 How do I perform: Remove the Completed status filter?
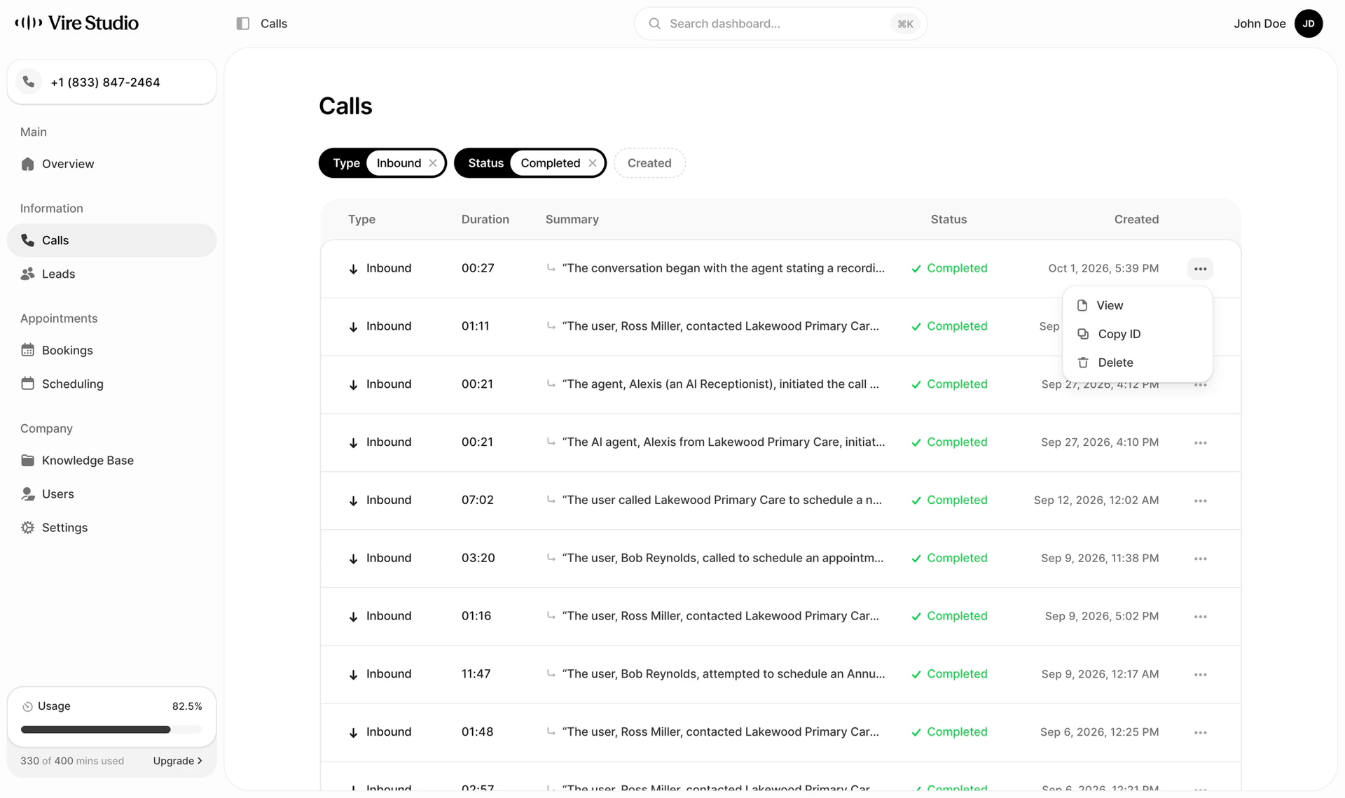point(593,163)
